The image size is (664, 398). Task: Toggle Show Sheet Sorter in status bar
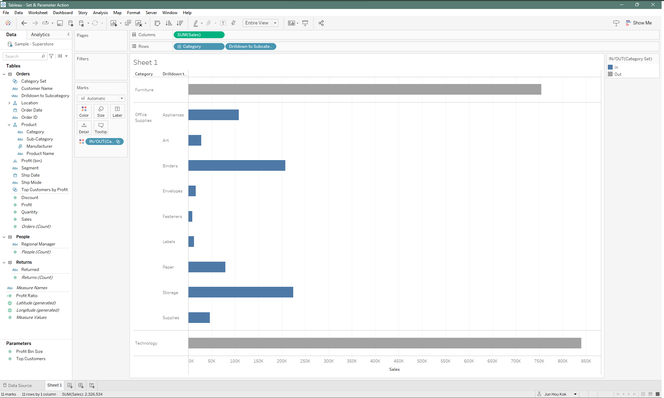pos(643,394)
